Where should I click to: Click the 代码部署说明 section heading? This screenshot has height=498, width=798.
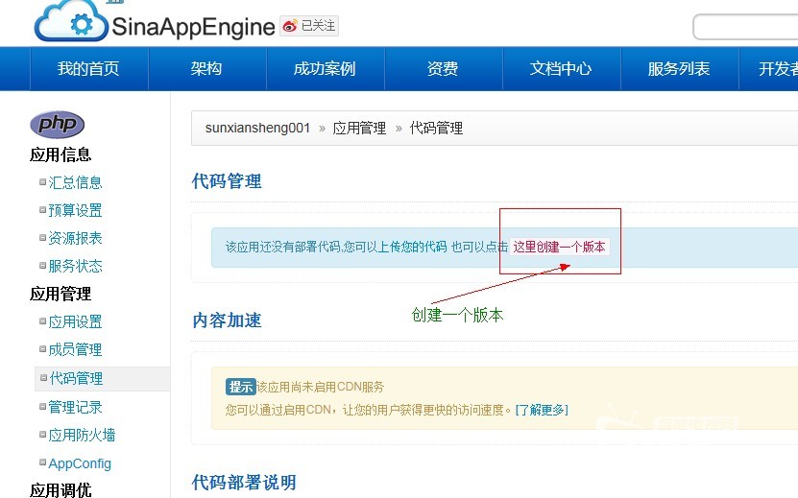(244, 483)
